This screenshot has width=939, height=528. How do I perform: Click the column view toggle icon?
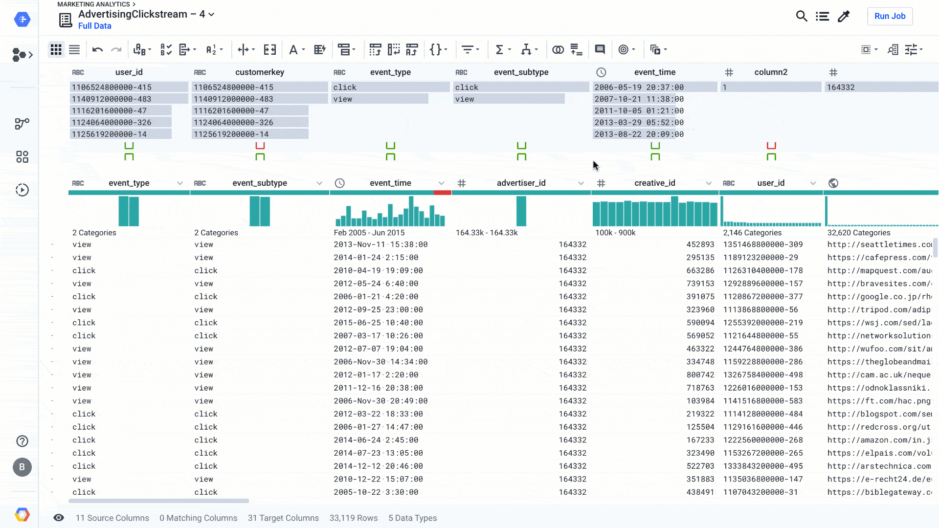coord(73,50)
